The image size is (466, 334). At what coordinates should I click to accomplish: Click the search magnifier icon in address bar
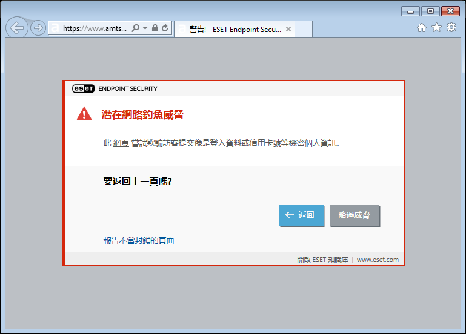pos(136,28)
